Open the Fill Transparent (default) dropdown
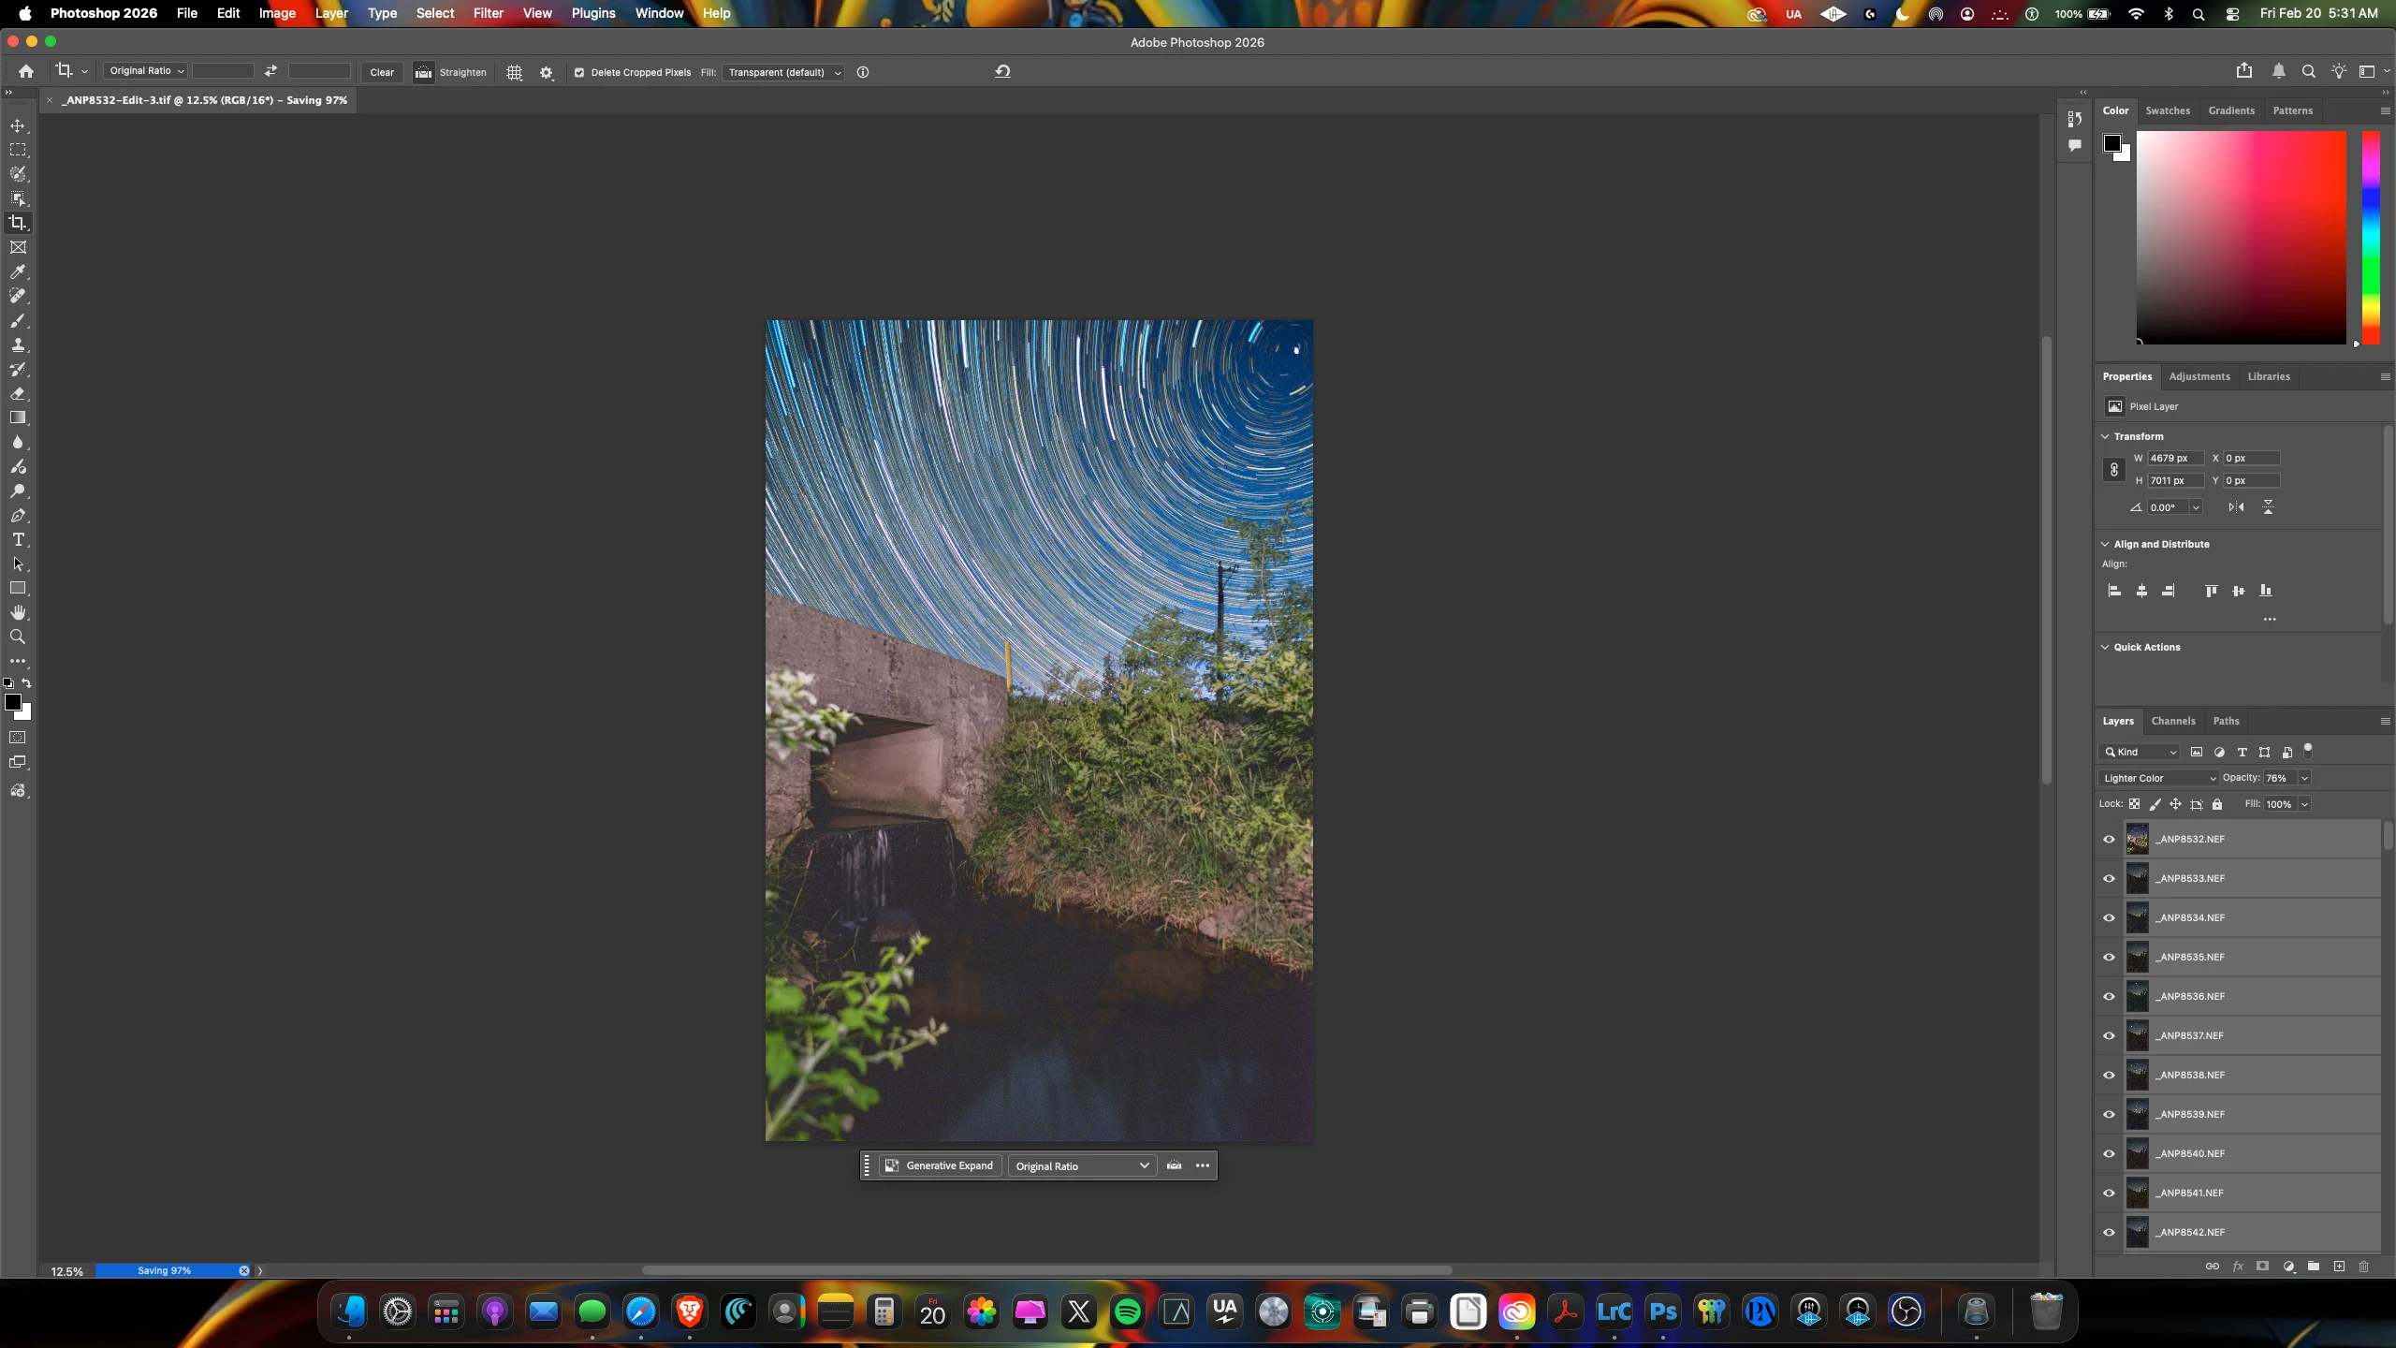Screen dimensions: 2396x1348 click(783, 72)
